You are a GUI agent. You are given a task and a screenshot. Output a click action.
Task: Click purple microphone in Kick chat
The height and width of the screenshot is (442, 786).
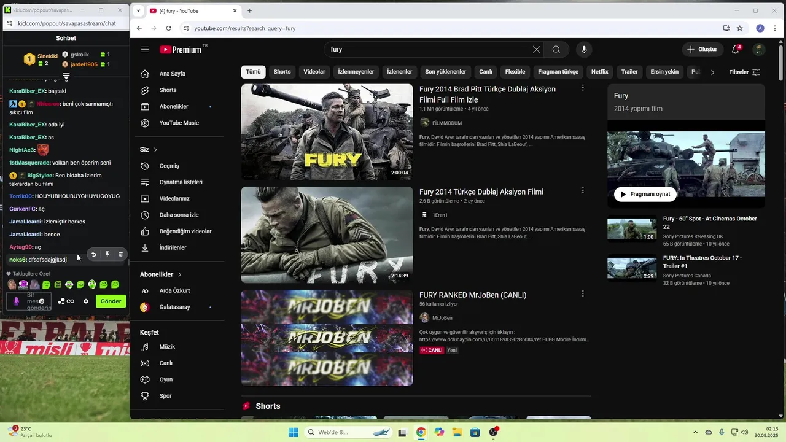(x=17, y=301)
